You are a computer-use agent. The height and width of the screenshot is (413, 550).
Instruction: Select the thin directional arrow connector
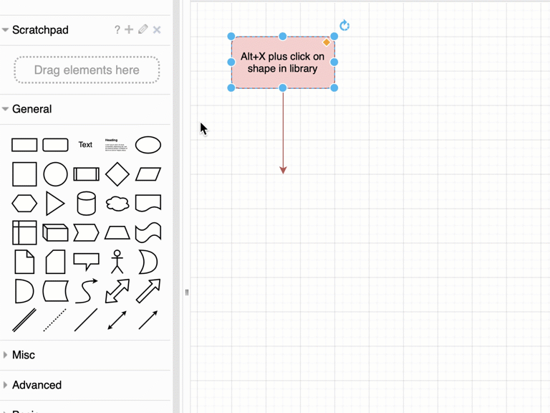(x=148, y=320)
